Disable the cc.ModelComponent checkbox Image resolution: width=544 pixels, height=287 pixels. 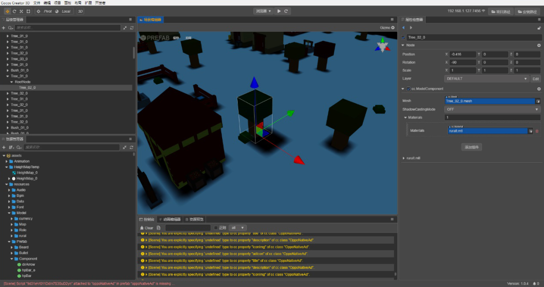[x=409, y=89]
